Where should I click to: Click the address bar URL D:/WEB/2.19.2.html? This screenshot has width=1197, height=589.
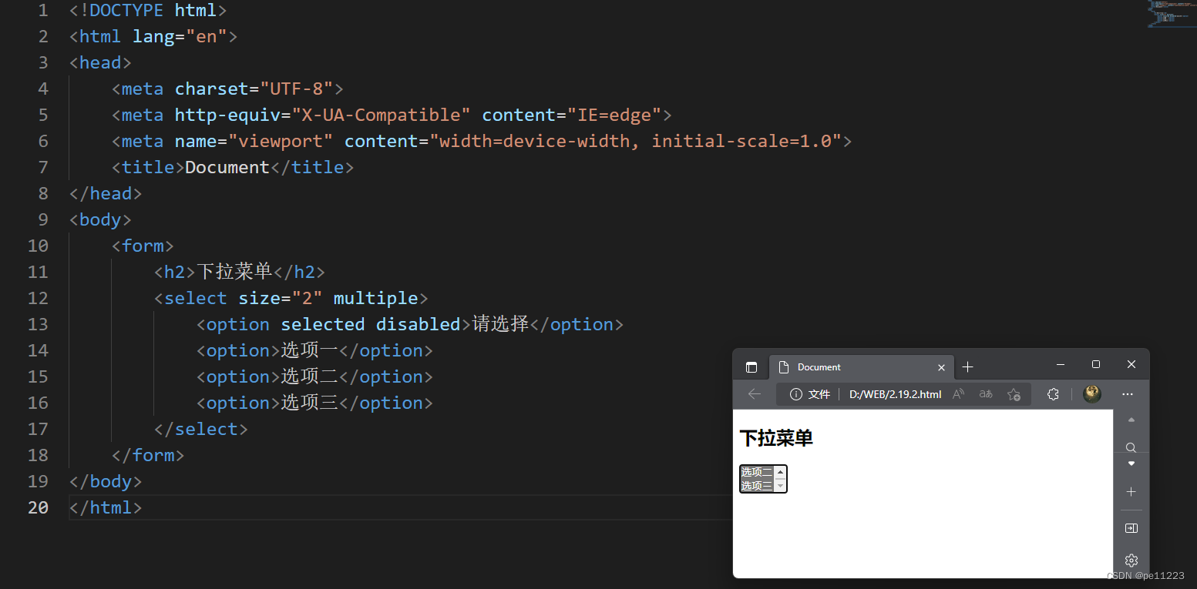click(895, 394)
